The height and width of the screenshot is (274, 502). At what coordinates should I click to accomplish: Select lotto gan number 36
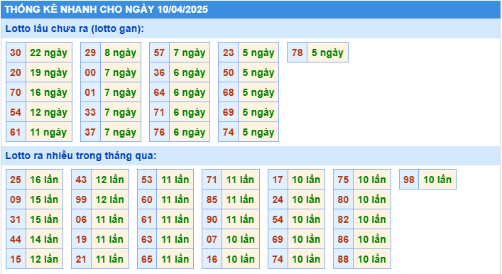pos(159,72)
